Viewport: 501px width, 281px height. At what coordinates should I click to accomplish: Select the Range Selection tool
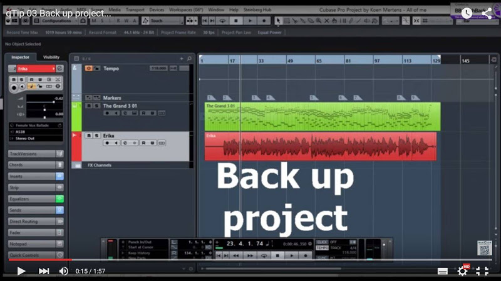pos(287,21)
